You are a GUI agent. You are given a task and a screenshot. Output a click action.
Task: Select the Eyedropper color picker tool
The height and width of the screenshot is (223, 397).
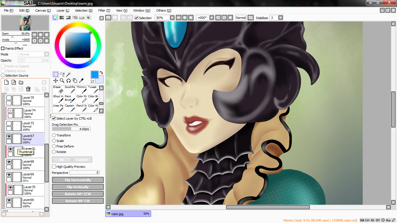point(81,81)
